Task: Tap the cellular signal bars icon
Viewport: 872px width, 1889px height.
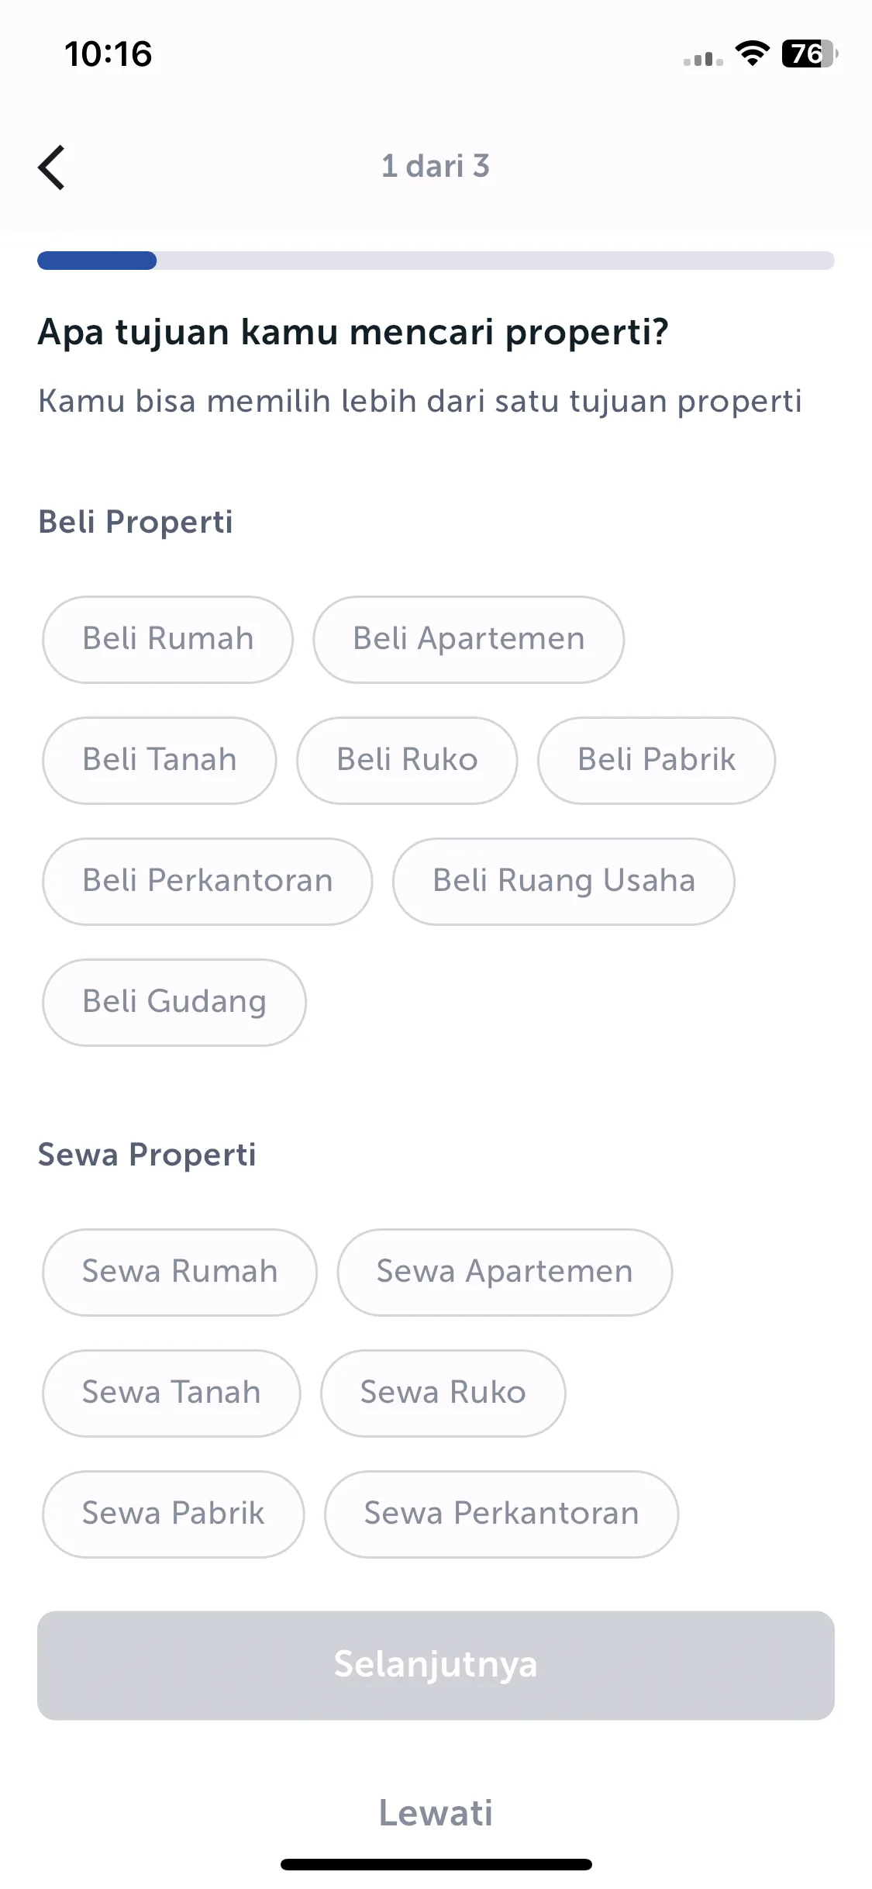Action: [703, 58]
